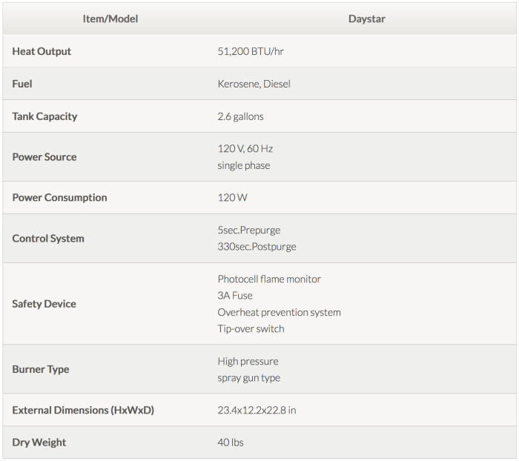Click the 330sec.Postpurge text

(257, 247)
